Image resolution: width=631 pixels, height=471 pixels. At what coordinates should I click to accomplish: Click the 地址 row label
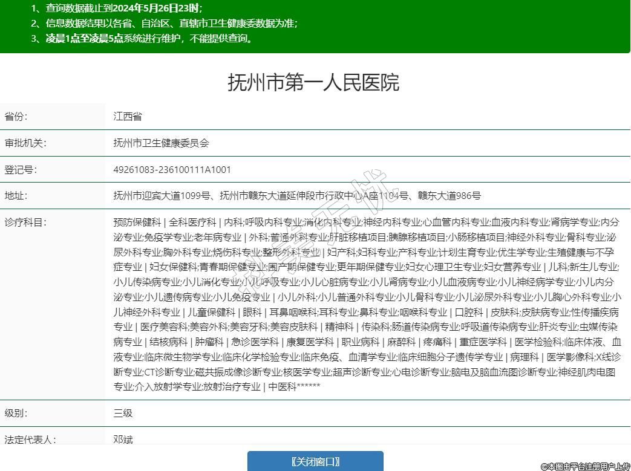(x=16, y=196)
